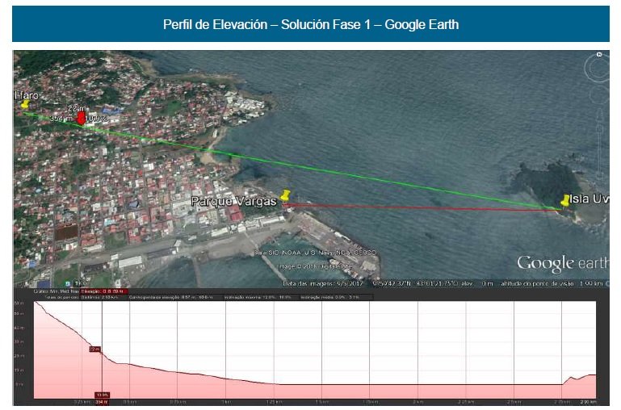Click the elevation profile summary bar
The width and height of the screenshot is (621, 410).
[202, 297]
